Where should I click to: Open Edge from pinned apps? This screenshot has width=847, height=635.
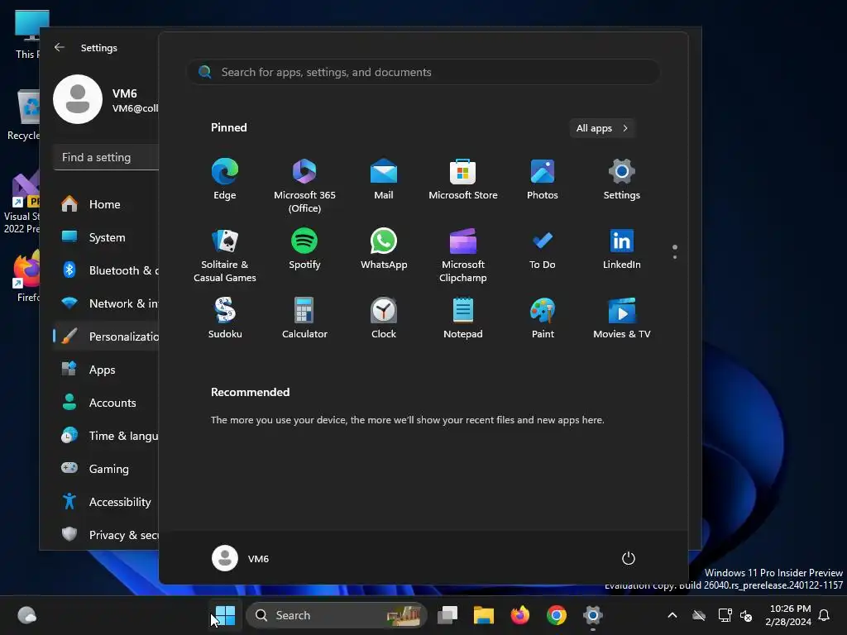point(225,179)
